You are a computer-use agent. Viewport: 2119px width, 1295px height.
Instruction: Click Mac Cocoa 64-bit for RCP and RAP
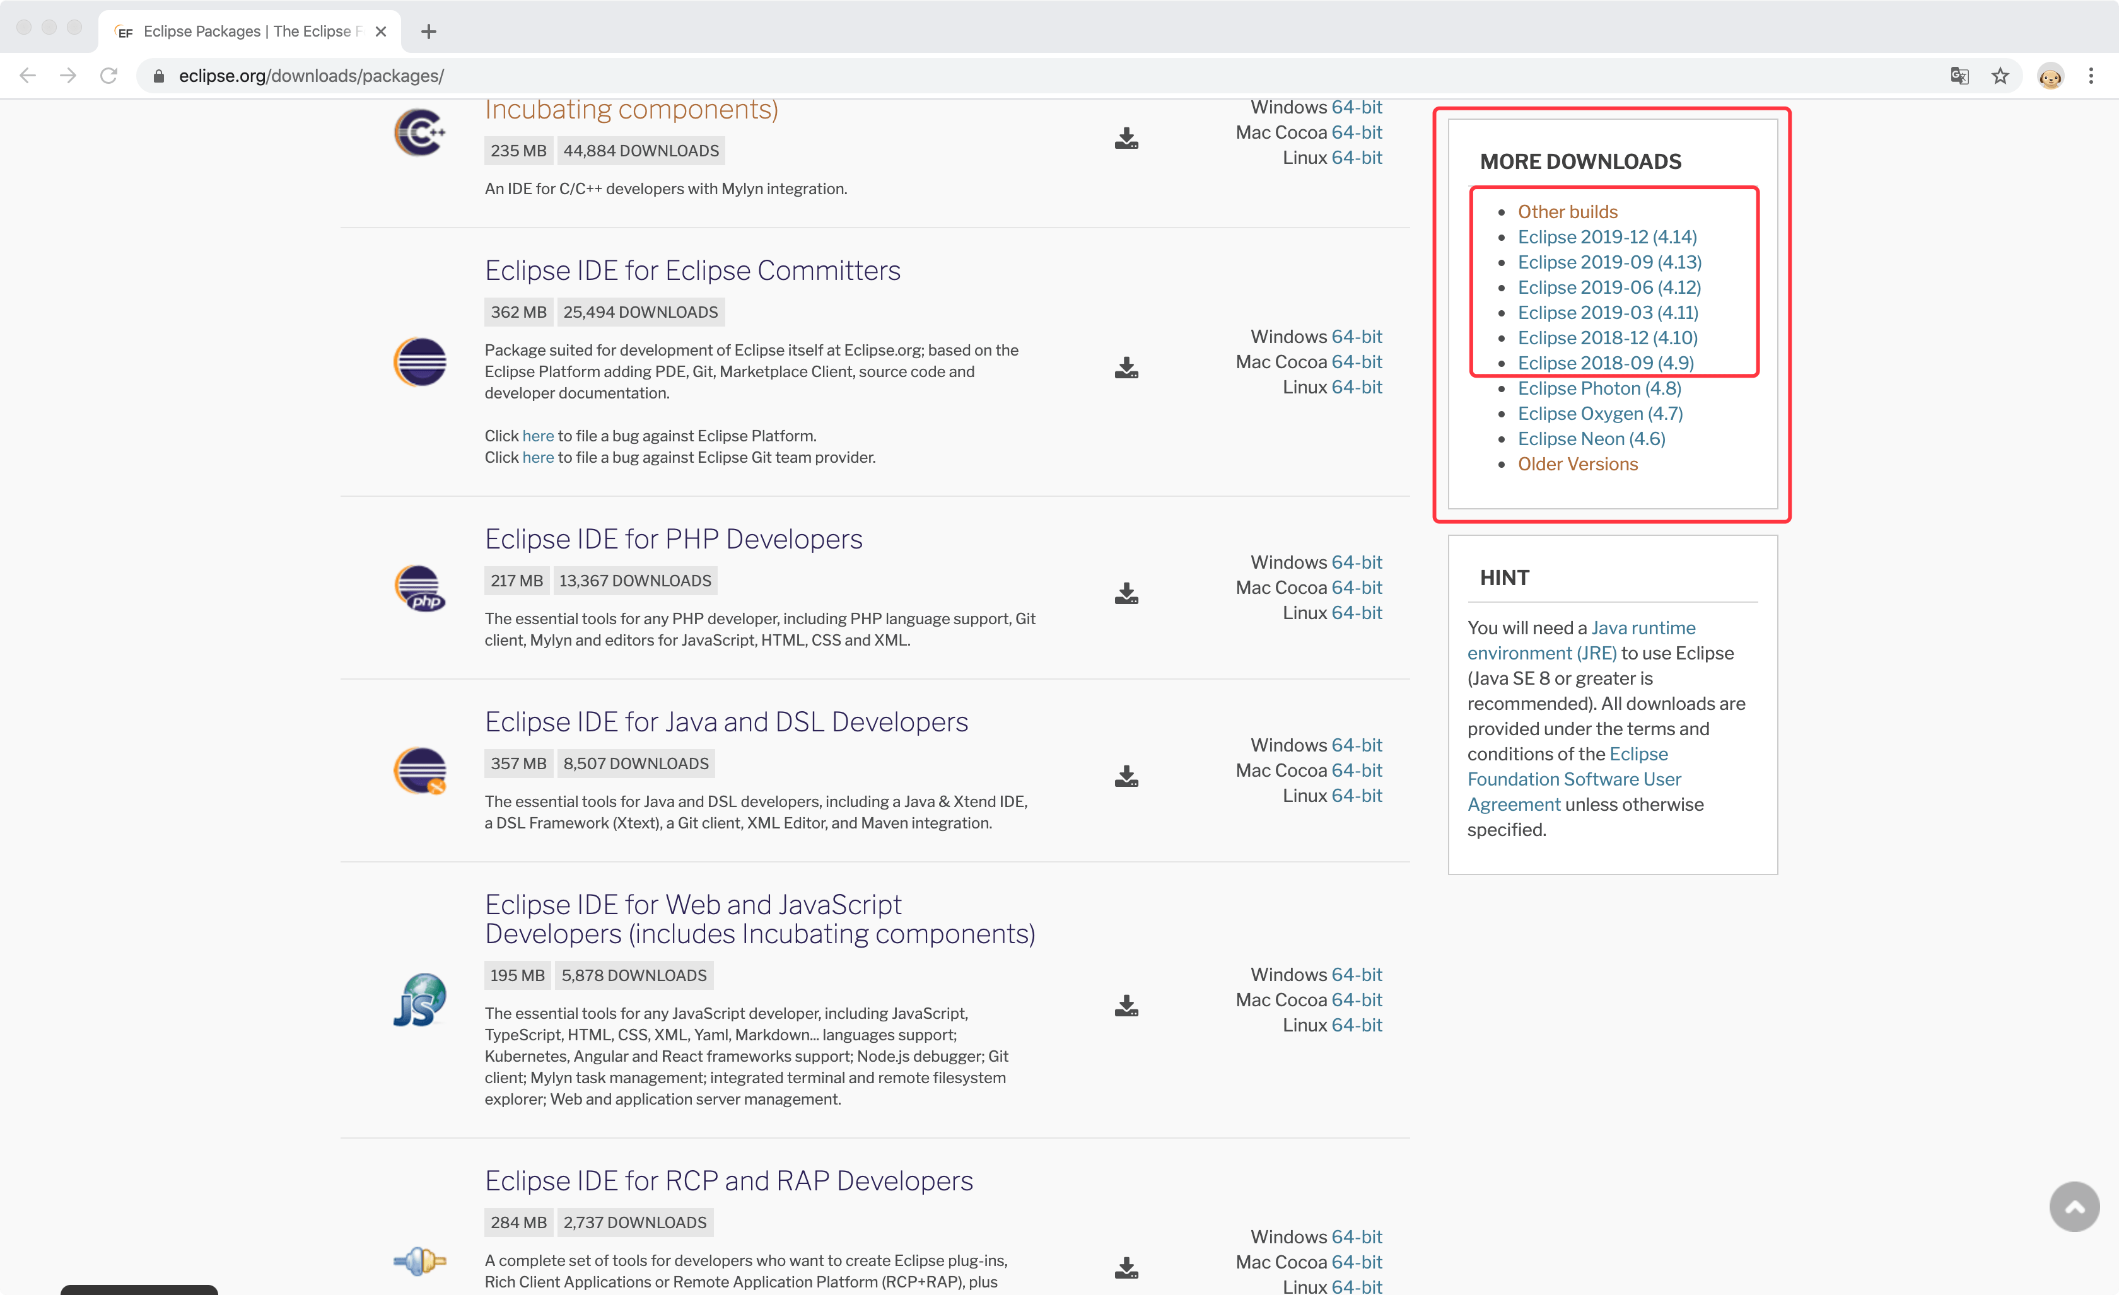pyautogui.click(x=1356, y=1262)
